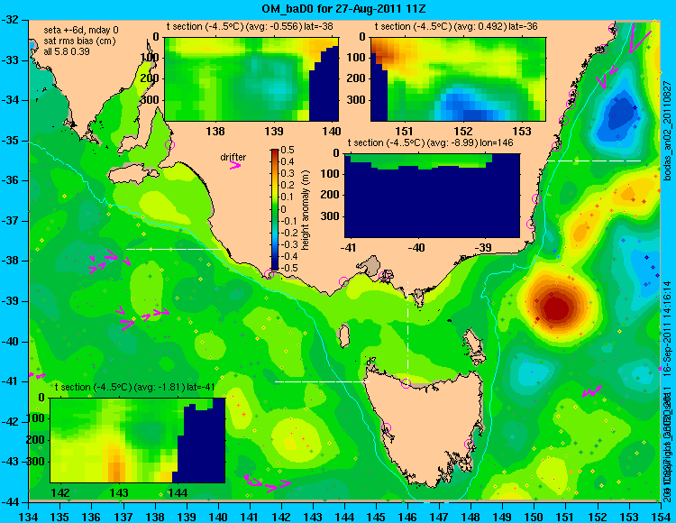Screen dimensions: 676x523
Task: Select the "drifter" legend label
Action: [x=233, y=158]
